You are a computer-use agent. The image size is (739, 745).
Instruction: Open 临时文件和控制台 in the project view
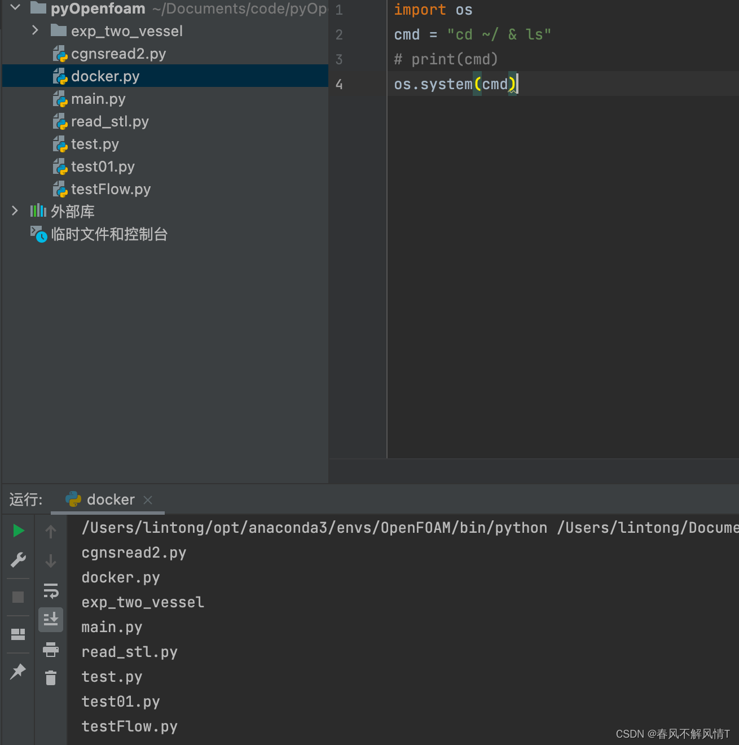110,234
